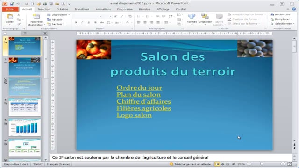Switch to the Insertion tab
This screenshot has height=168, width=299.
44,9
